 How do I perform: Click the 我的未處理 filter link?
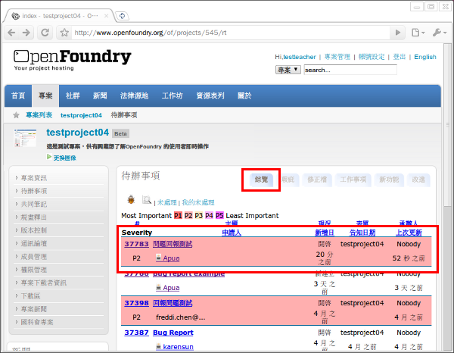tap(198, 202)
